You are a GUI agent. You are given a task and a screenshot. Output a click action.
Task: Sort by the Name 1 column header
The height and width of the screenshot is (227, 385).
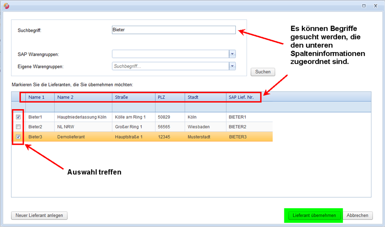coord(40,97)
